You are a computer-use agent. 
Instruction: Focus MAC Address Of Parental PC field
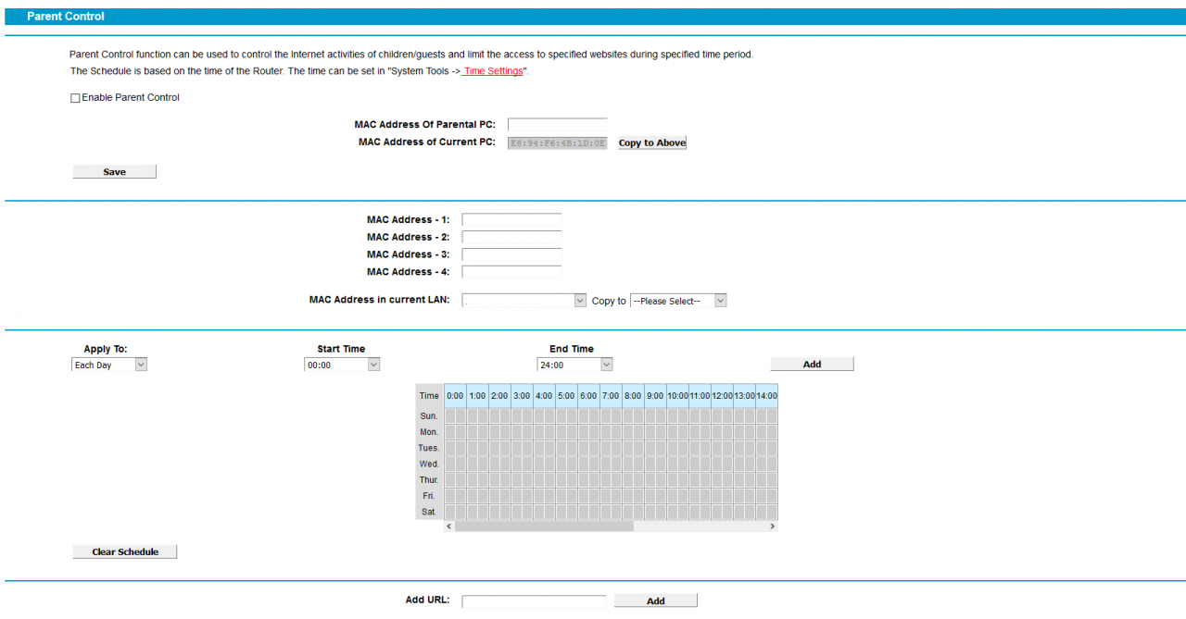tap(557, 125)
